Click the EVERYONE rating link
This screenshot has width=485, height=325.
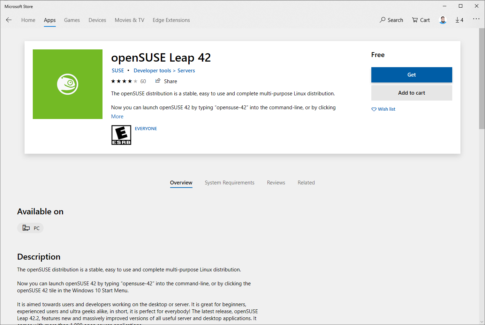[x=146, y=129]
